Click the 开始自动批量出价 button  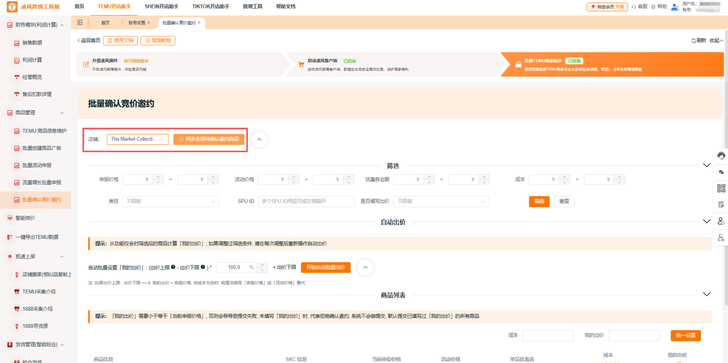click(x=326, y=267)
